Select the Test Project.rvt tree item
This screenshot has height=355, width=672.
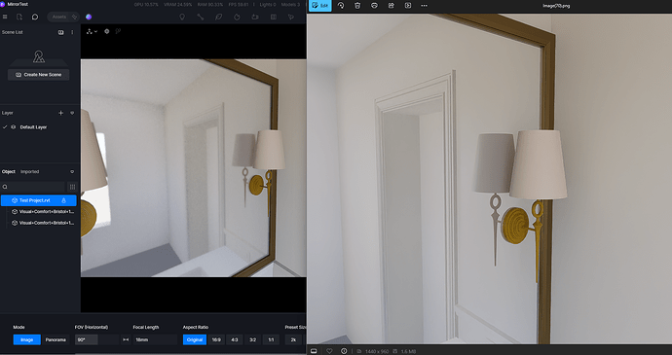tap(39, 200)
